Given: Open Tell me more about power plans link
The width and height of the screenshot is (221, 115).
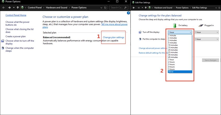Looking at the screenshot, I should point(114,24).
